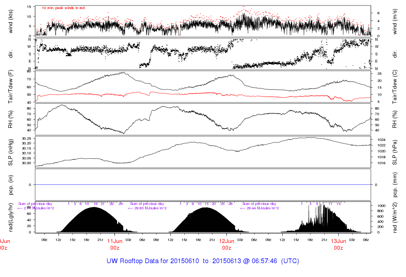
Task: Select the 'SLP (hPa)' right axis label
Action: (395, 152)
